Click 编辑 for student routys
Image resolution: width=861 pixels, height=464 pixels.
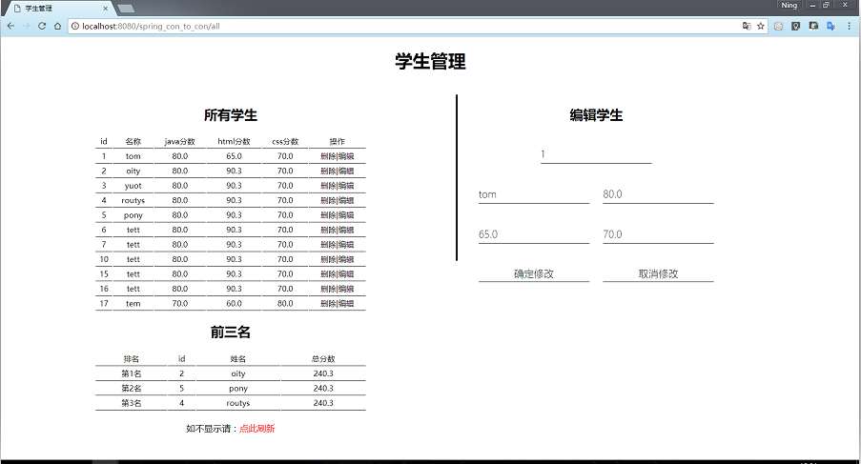click(x=346, y=201)
